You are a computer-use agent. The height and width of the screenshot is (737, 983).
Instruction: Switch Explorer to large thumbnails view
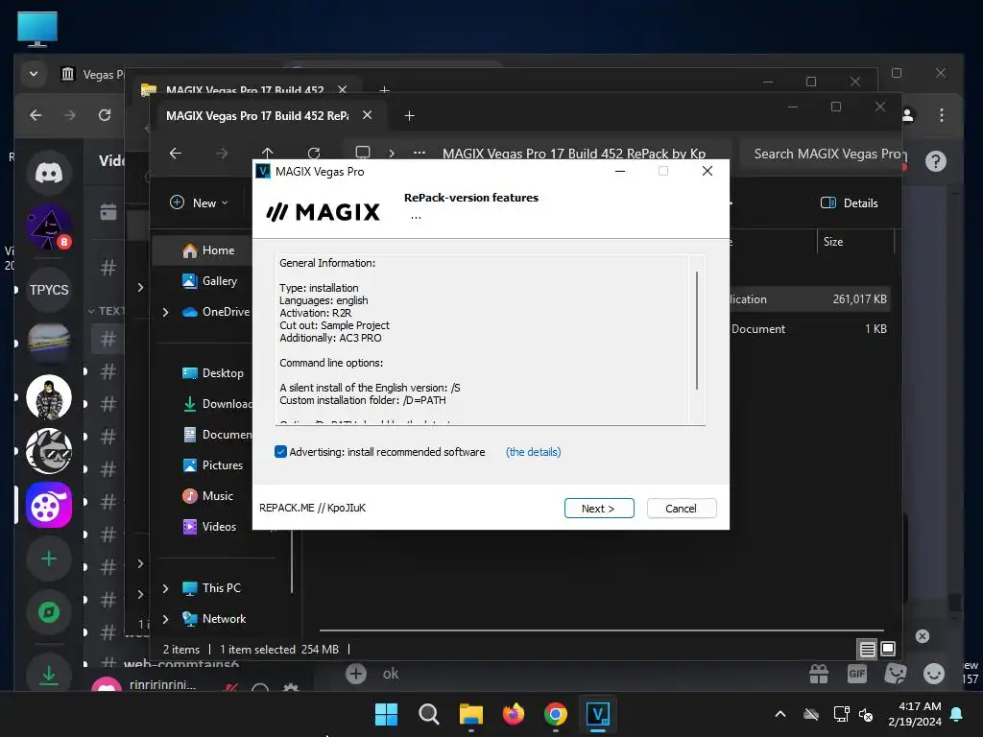888,649
